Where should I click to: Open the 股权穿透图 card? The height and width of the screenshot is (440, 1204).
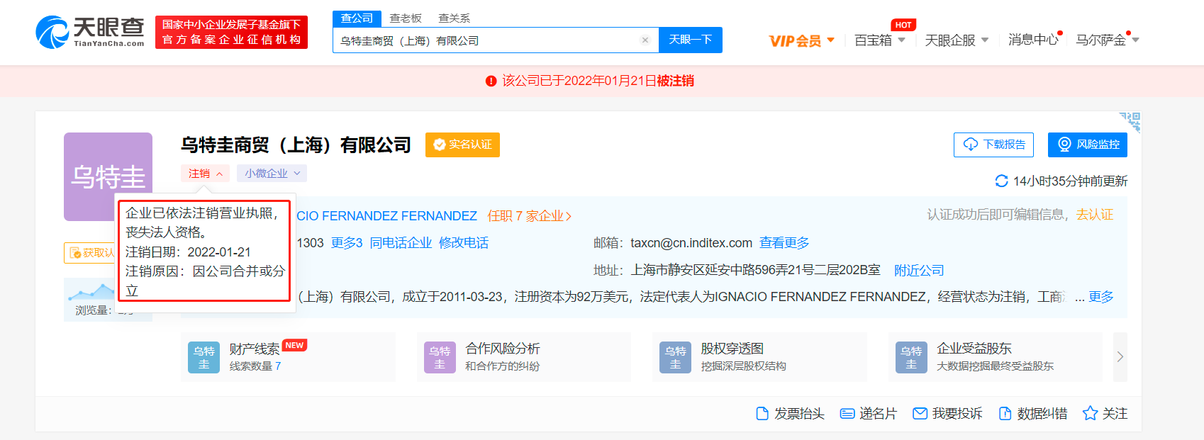759,357
